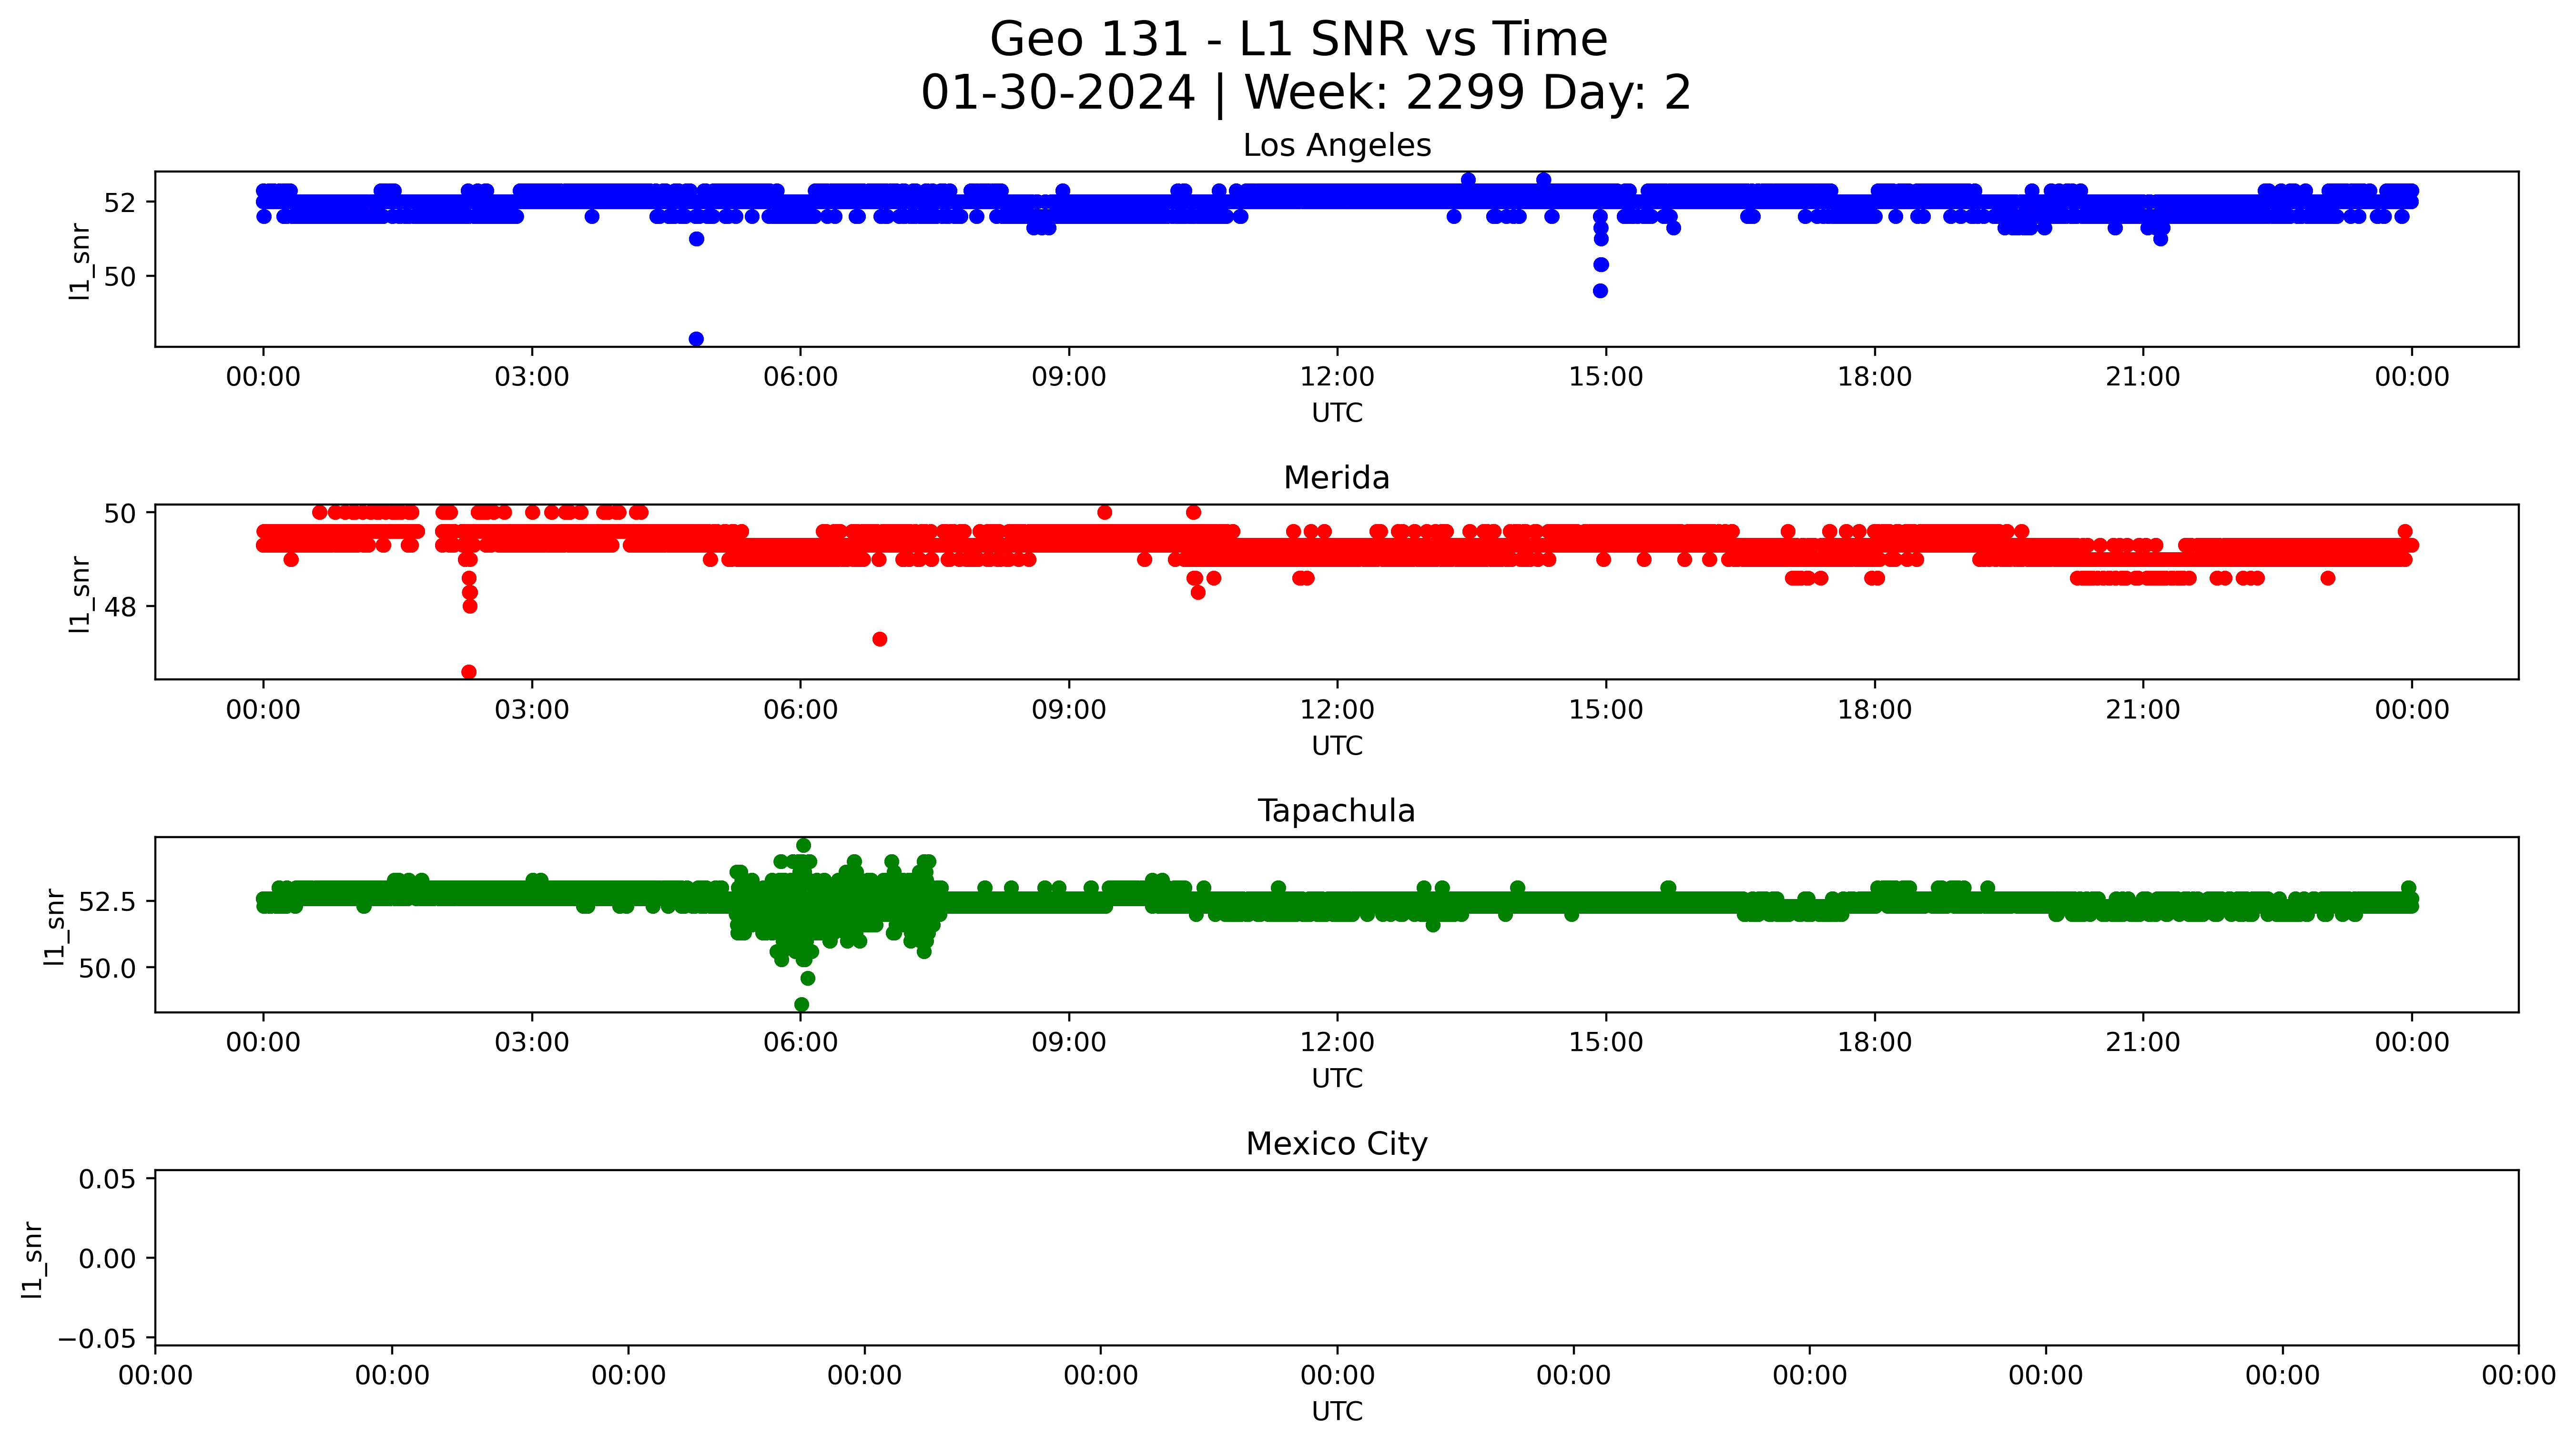
Task: Click the "12:00" tick label of Merida plot
Action: (x=1337, y=710)
